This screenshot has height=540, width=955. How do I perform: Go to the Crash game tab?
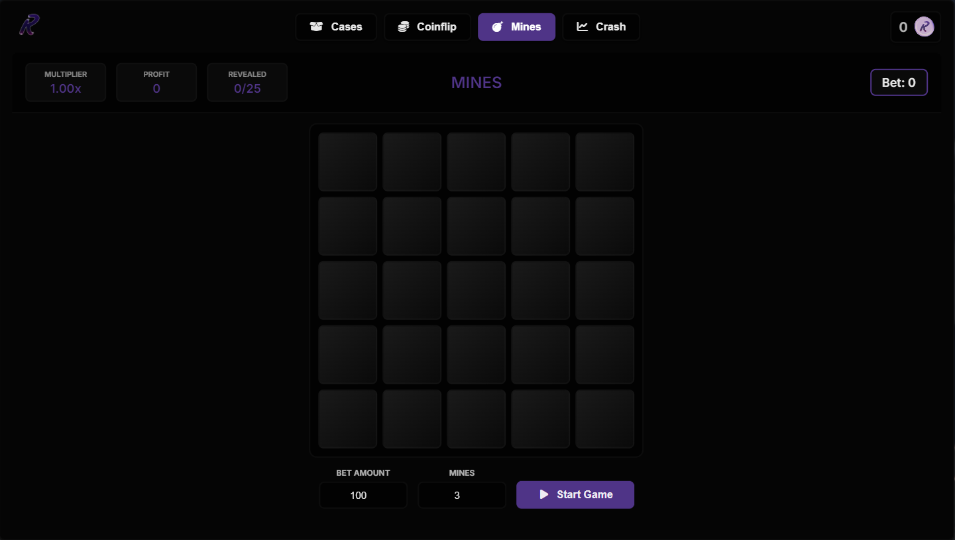(601, 27)
